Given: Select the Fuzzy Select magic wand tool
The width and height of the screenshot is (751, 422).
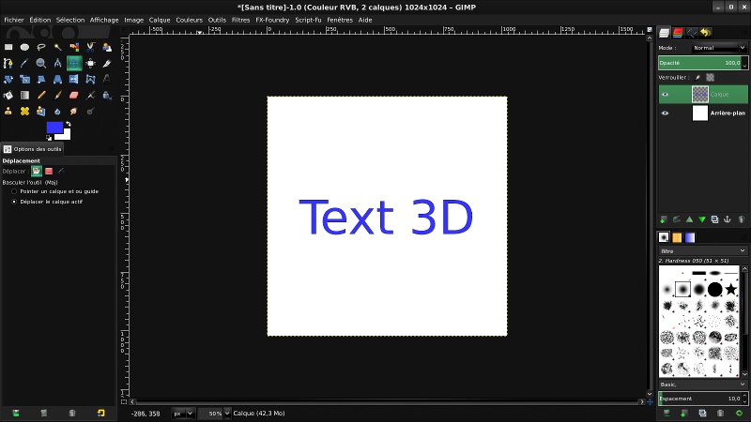Looking at the screenshot, I should (x=57, y=47).
